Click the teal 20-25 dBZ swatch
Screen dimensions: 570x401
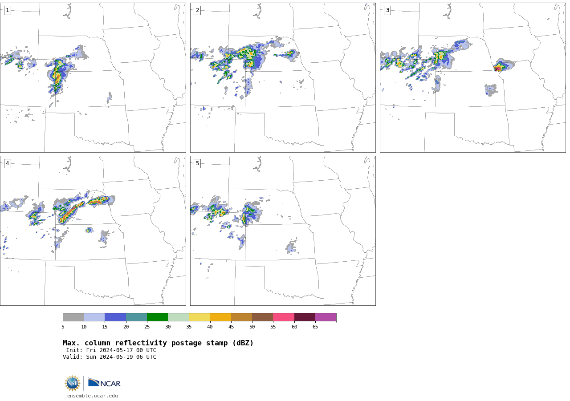tap(136, 317)
